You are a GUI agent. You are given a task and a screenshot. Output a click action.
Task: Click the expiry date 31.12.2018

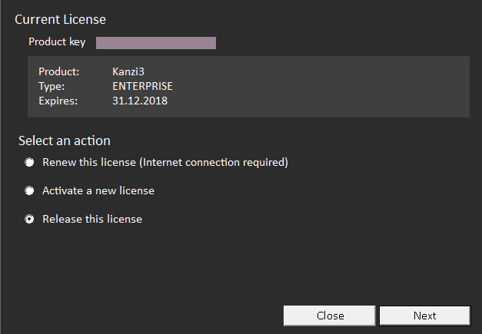pyautogui.click(x=139, y=101)
